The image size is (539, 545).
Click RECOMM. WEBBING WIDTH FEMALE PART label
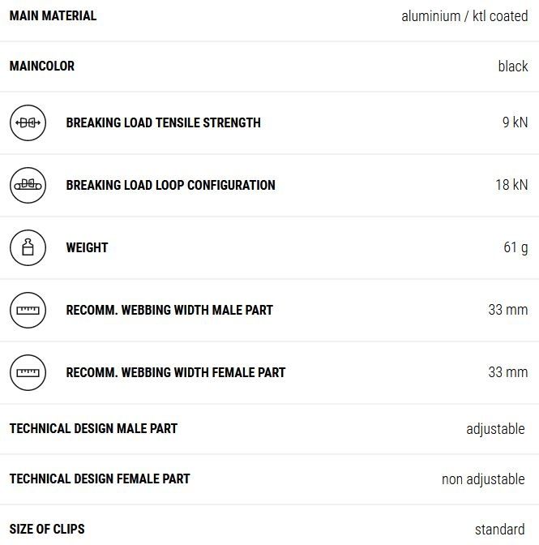(176, 373)
